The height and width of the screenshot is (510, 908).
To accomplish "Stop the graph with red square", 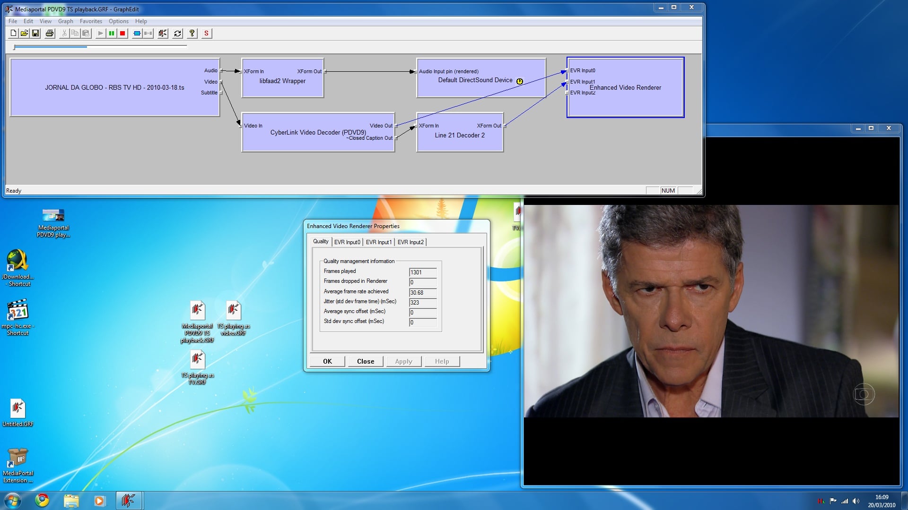I will [122, 34].
